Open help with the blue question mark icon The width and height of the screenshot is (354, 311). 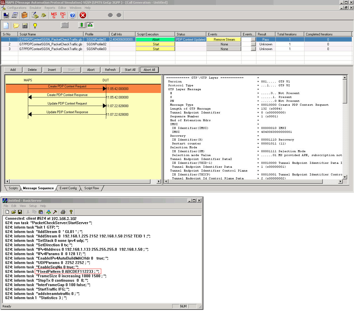(x=72, y=15)
